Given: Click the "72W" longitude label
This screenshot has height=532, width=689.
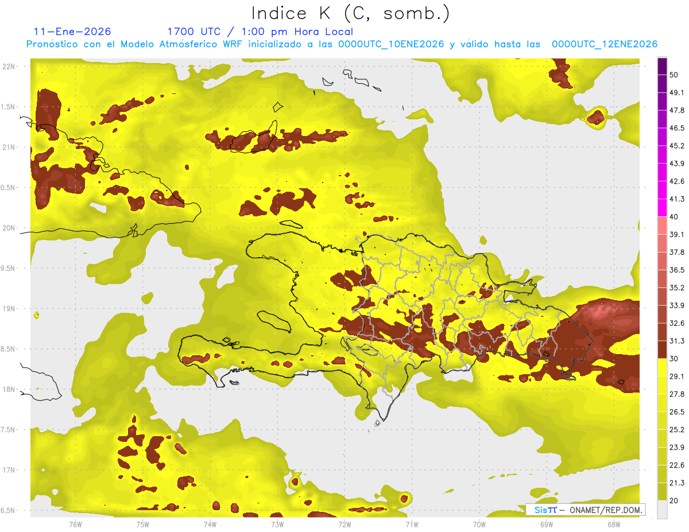Looking at the screenshot, I should point(344,524).
